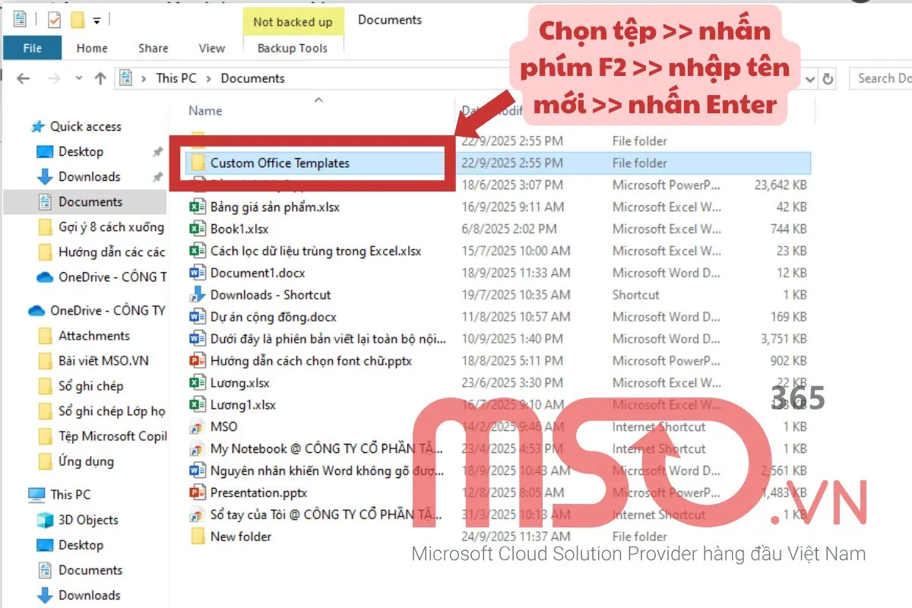Click the Refresh button beside the address bar
Image resolution: width=912 pixels, height=608 pixels.
(x=825, y=78)
